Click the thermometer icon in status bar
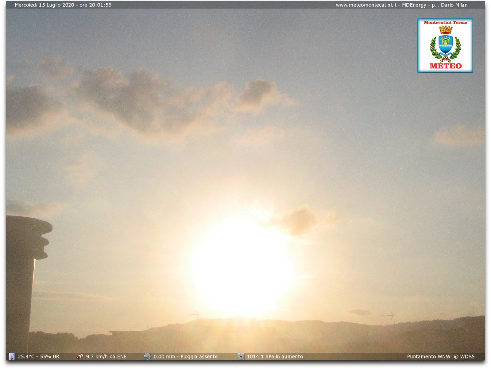 (12, 356)
